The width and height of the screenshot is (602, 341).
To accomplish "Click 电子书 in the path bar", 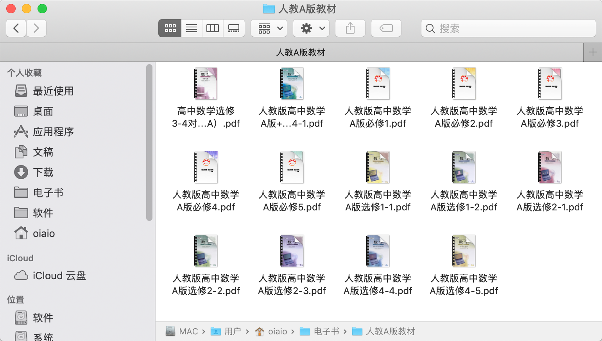I will pyautogui.click(x=326, y=332).
